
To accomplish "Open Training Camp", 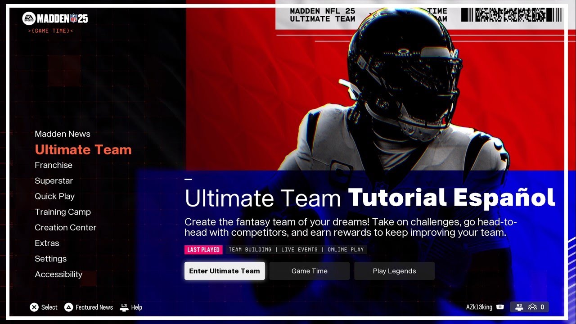I will (63, 212).
